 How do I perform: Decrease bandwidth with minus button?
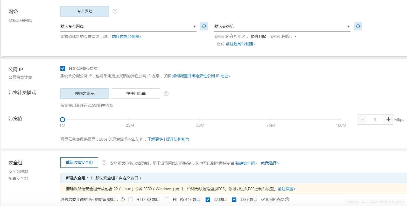[x=362, y=119]
